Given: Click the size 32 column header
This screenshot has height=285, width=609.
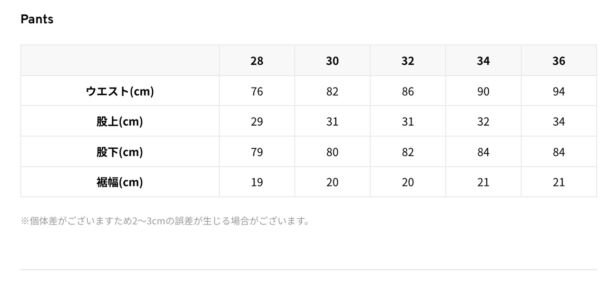Looking at the screenshot, I should (x=408, y=61).
